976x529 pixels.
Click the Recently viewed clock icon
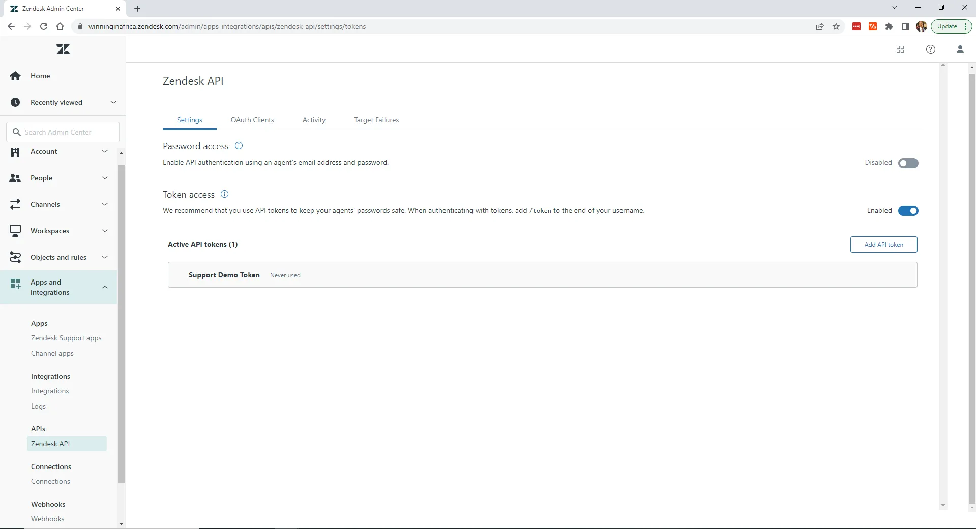point(15,102)
